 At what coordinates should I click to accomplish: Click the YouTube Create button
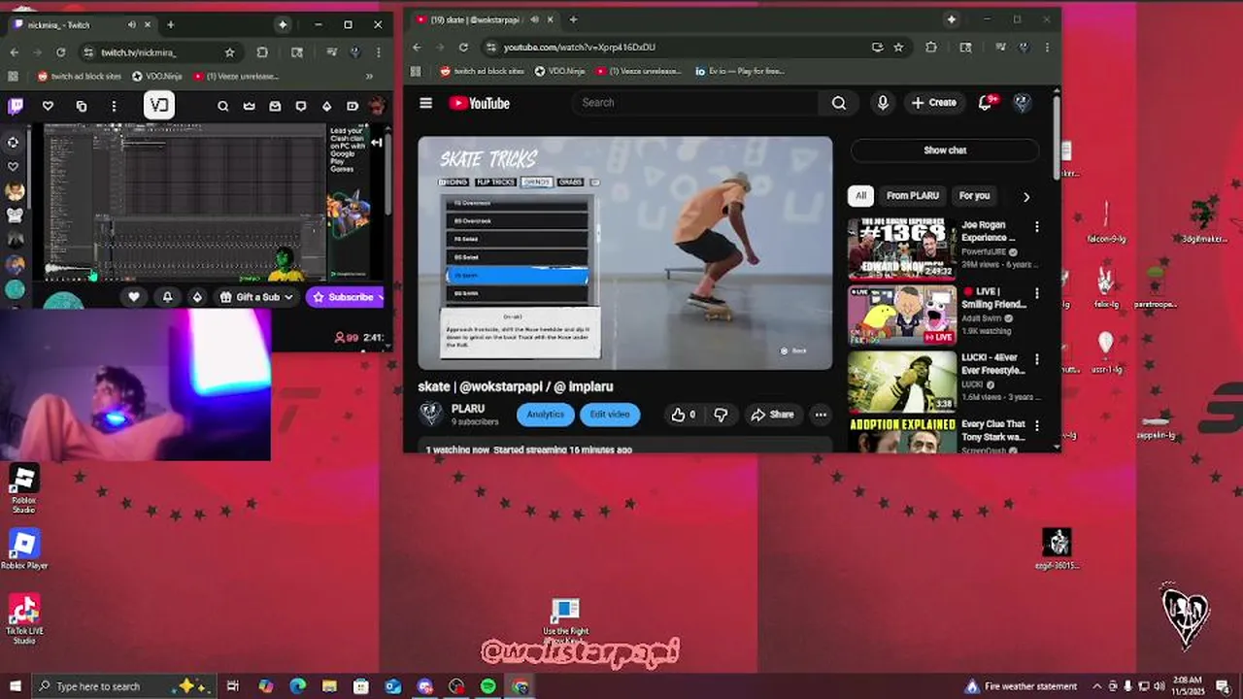pos(934,103)
